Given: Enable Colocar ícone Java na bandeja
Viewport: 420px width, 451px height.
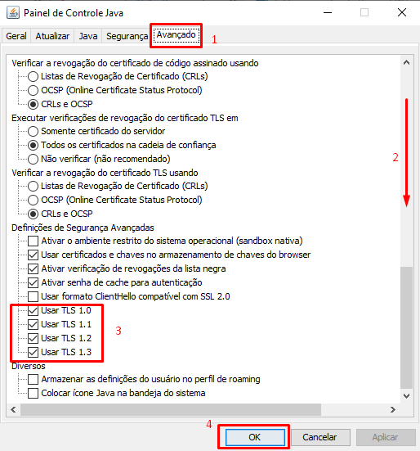Looking at the screenshot, I should coord(33,393).
